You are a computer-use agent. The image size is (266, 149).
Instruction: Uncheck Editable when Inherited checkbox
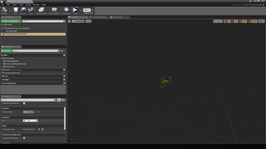(24, 103)
